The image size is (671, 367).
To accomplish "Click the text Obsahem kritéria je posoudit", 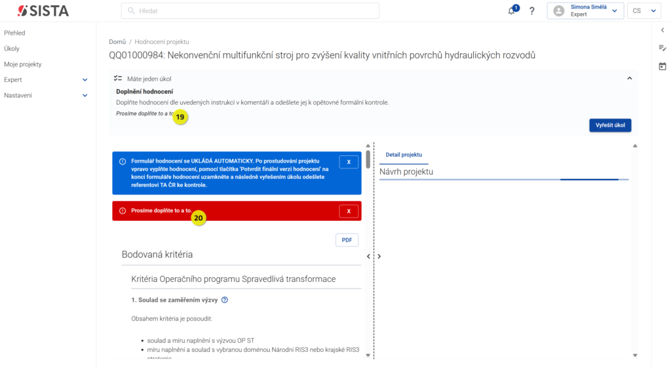I will [172, 319].
